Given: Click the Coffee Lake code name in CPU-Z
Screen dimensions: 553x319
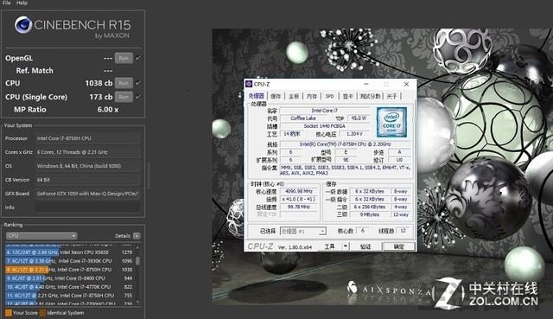Looking at the screenshot, I should [x=303, y=118].
